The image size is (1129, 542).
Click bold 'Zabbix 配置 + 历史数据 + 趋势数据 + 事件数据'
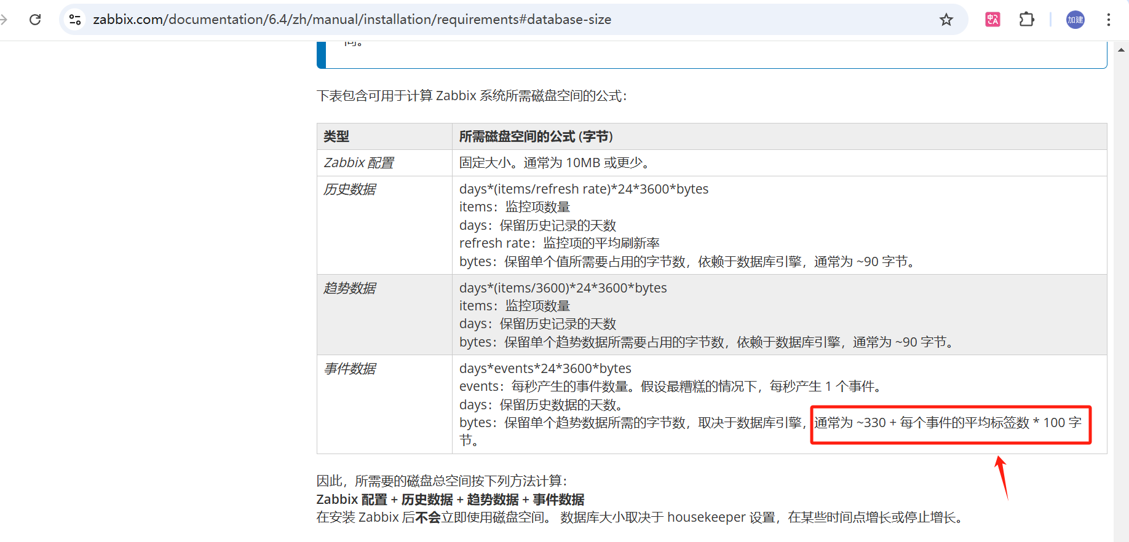tap(450, 500)
